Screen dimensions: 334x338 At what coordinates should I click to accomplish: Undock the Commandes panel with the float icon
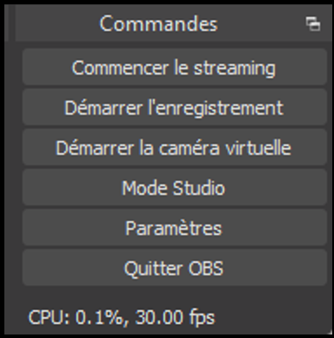coord(313,24)
